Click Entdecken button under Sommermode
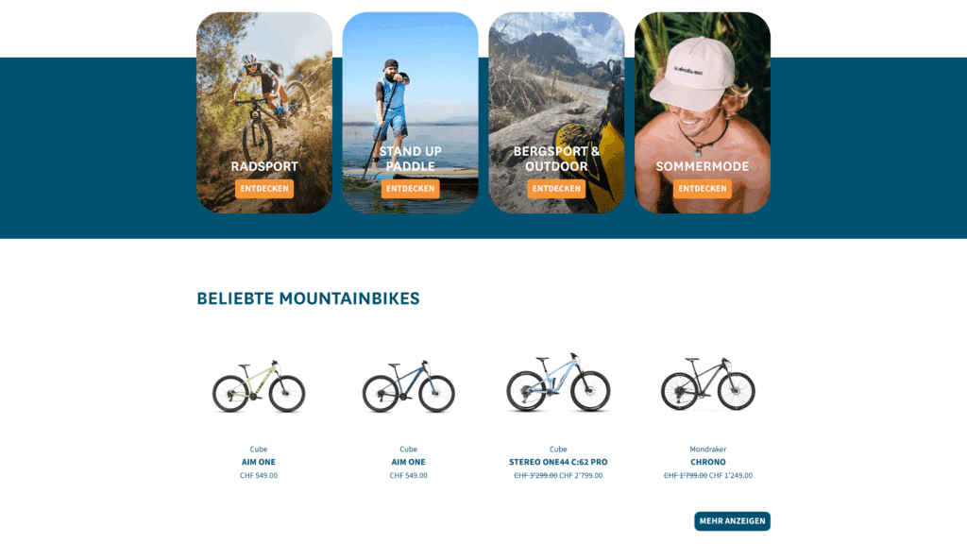Viewport: 967px width, 544px height. point(703,189)
